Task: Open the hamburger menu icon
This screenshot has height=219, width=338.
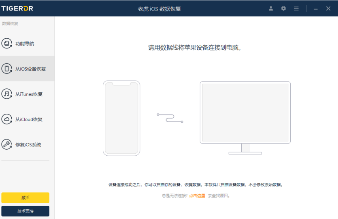Action: (296, 8)
